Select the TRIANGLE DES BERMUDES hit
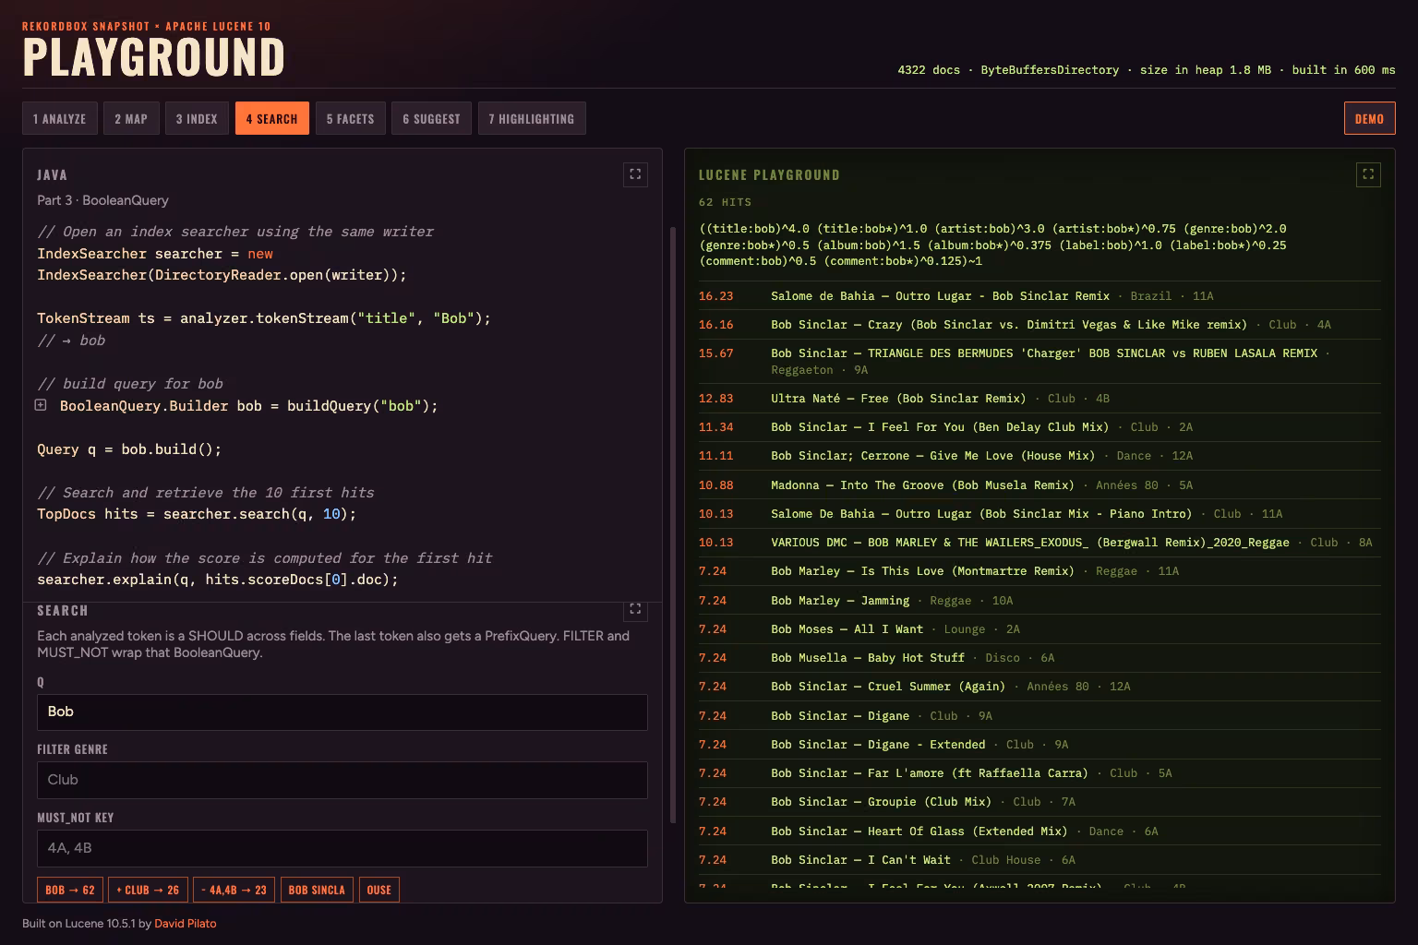This screenshot has width=1418, height=945. click(x=1039, y=361)
